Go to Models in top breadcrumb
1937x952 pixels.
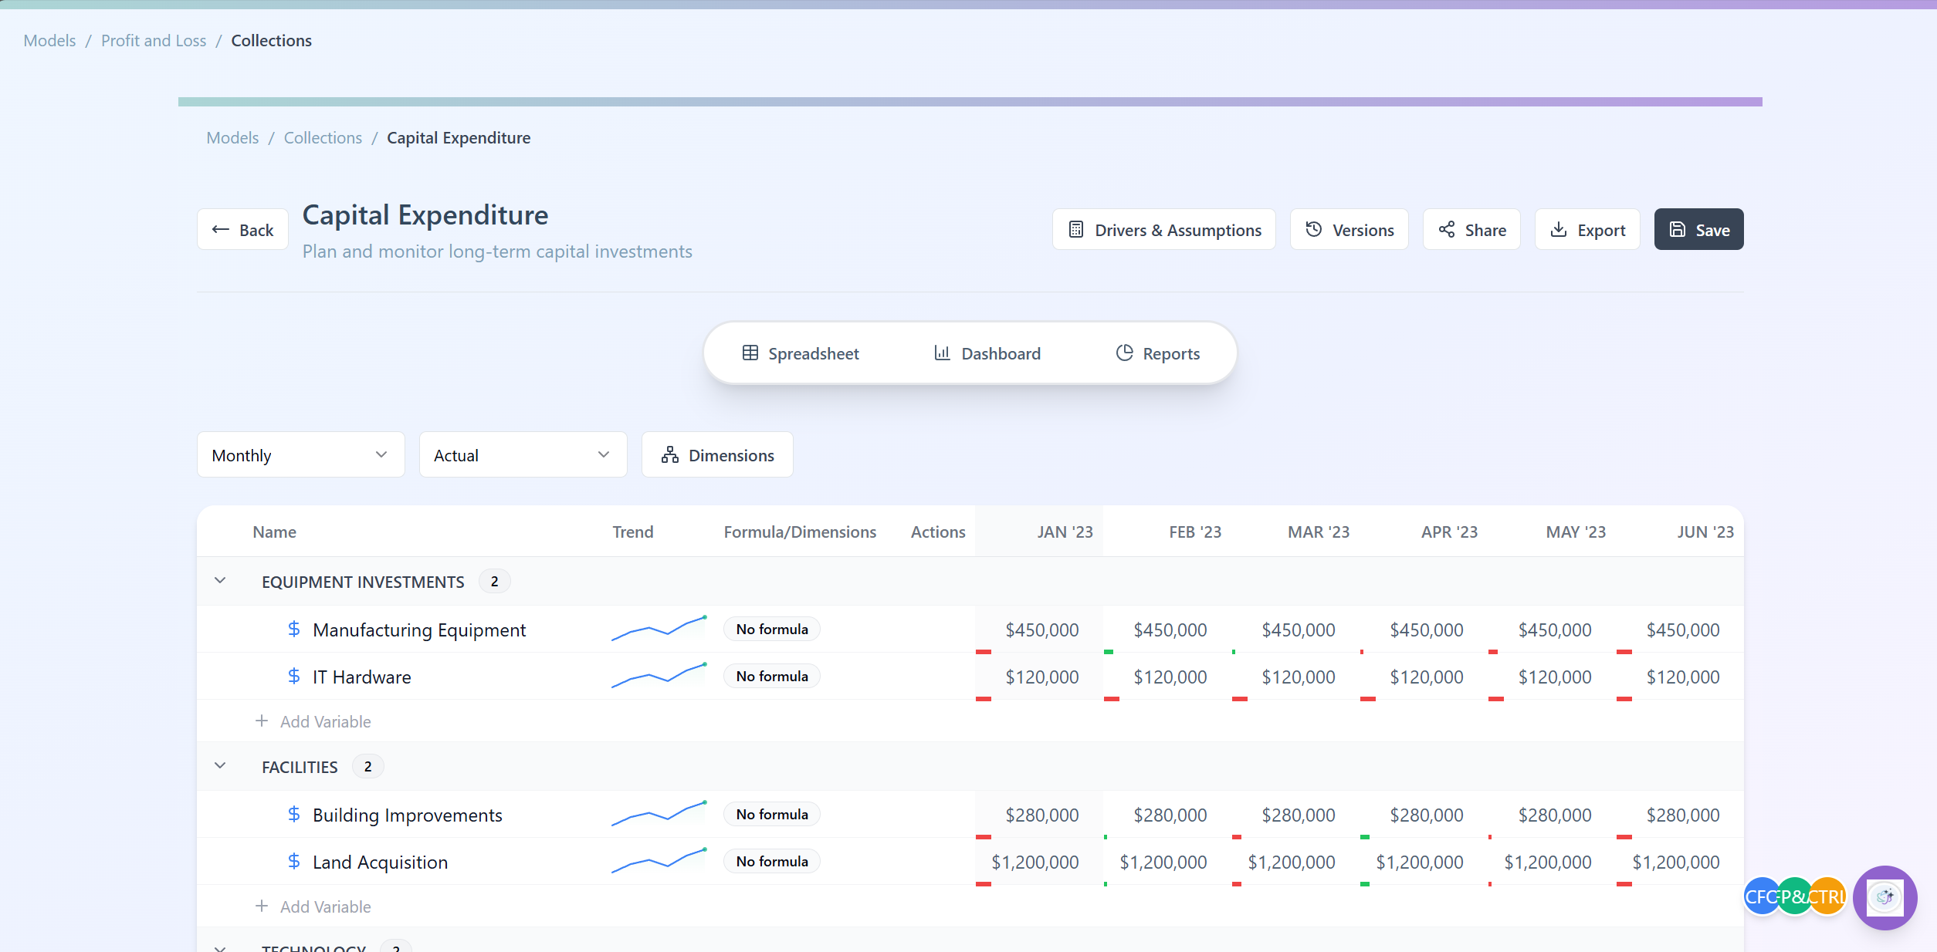pyautogui.click(x=49, y=40)
